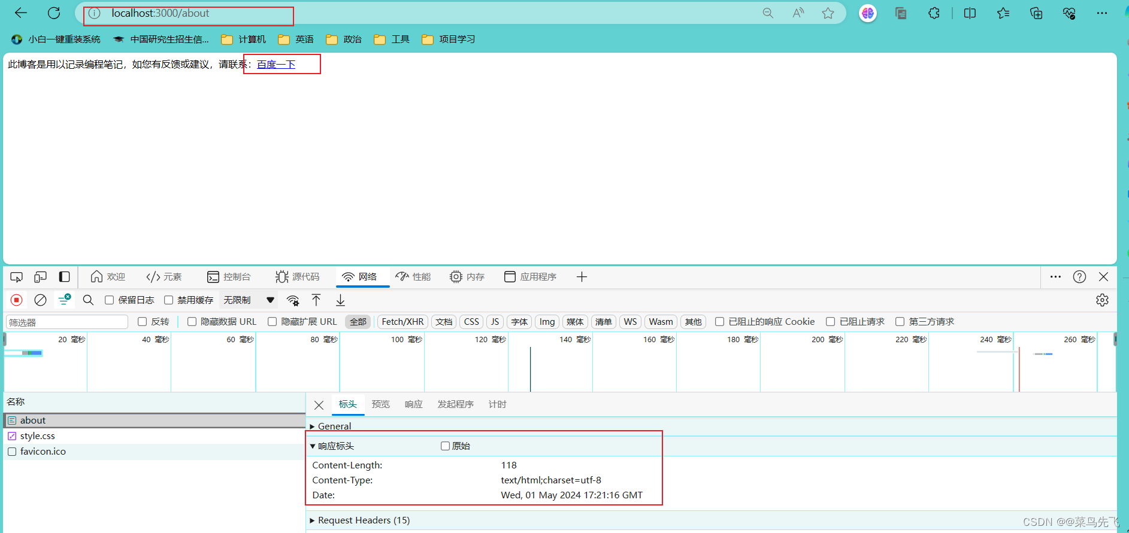Switch to the 元素 DevTools tab
This screenshot has width=1129, height=533.
click(x=164, y=277)
